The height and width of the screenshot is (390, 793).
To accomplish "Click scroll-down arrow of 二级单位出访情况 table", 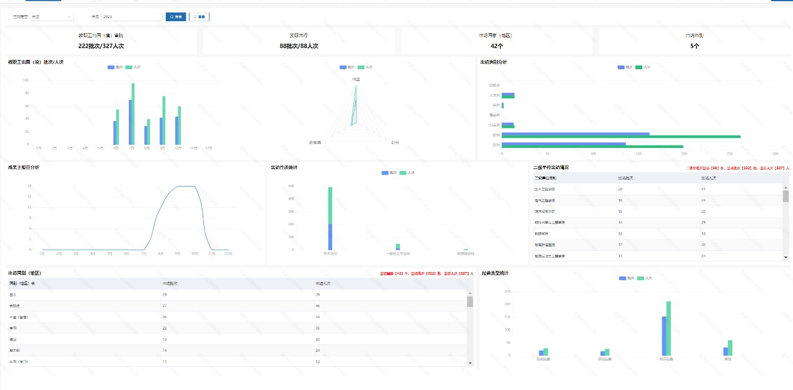I will [x=785, y=257].
